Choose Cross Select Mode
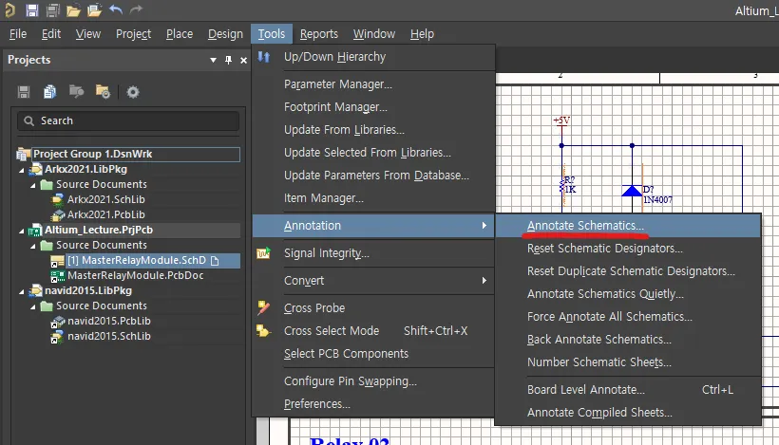 pyautogui.click(x=373, y=331)
